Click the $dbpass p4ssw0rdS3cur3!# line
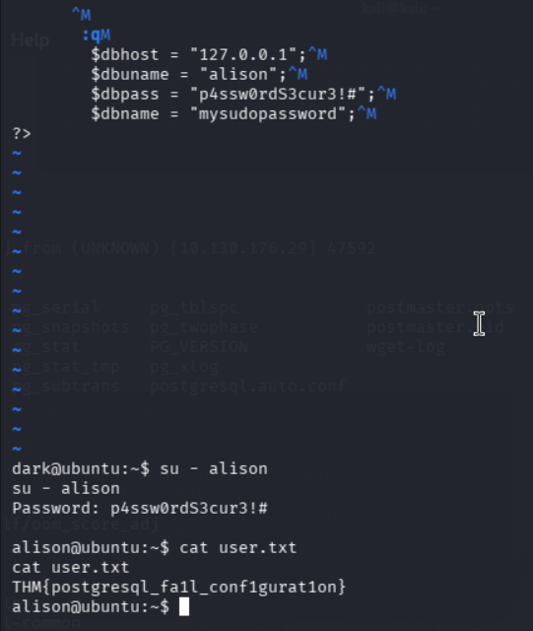 point(243,94)
